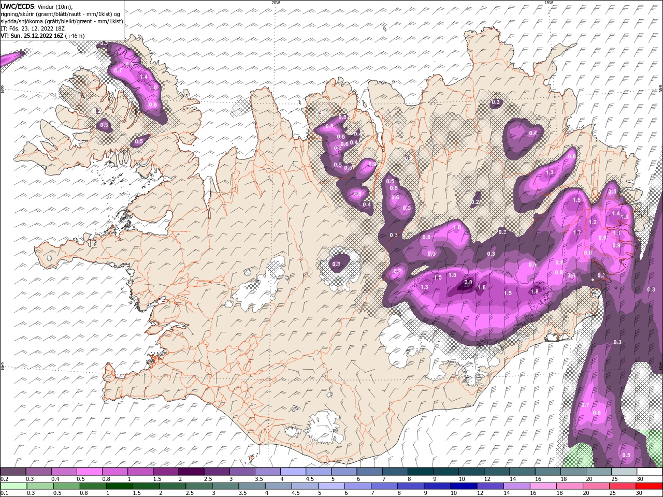Image resolution: width=663 pixels, height=497 pixels.
Task: Pick the pale lavender 4 snow swatch
Action: click(293, 472)
